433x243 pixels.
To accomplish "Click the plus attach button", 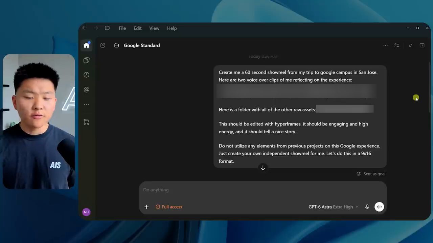I will point(146,207).
